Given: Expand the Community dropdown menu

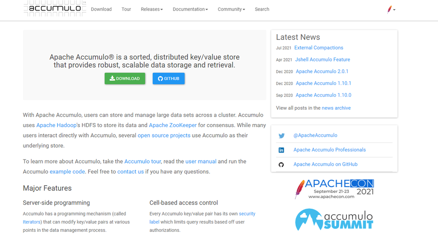Looking at the screenshot, I should pyautogui.click(x=231, y=9).
